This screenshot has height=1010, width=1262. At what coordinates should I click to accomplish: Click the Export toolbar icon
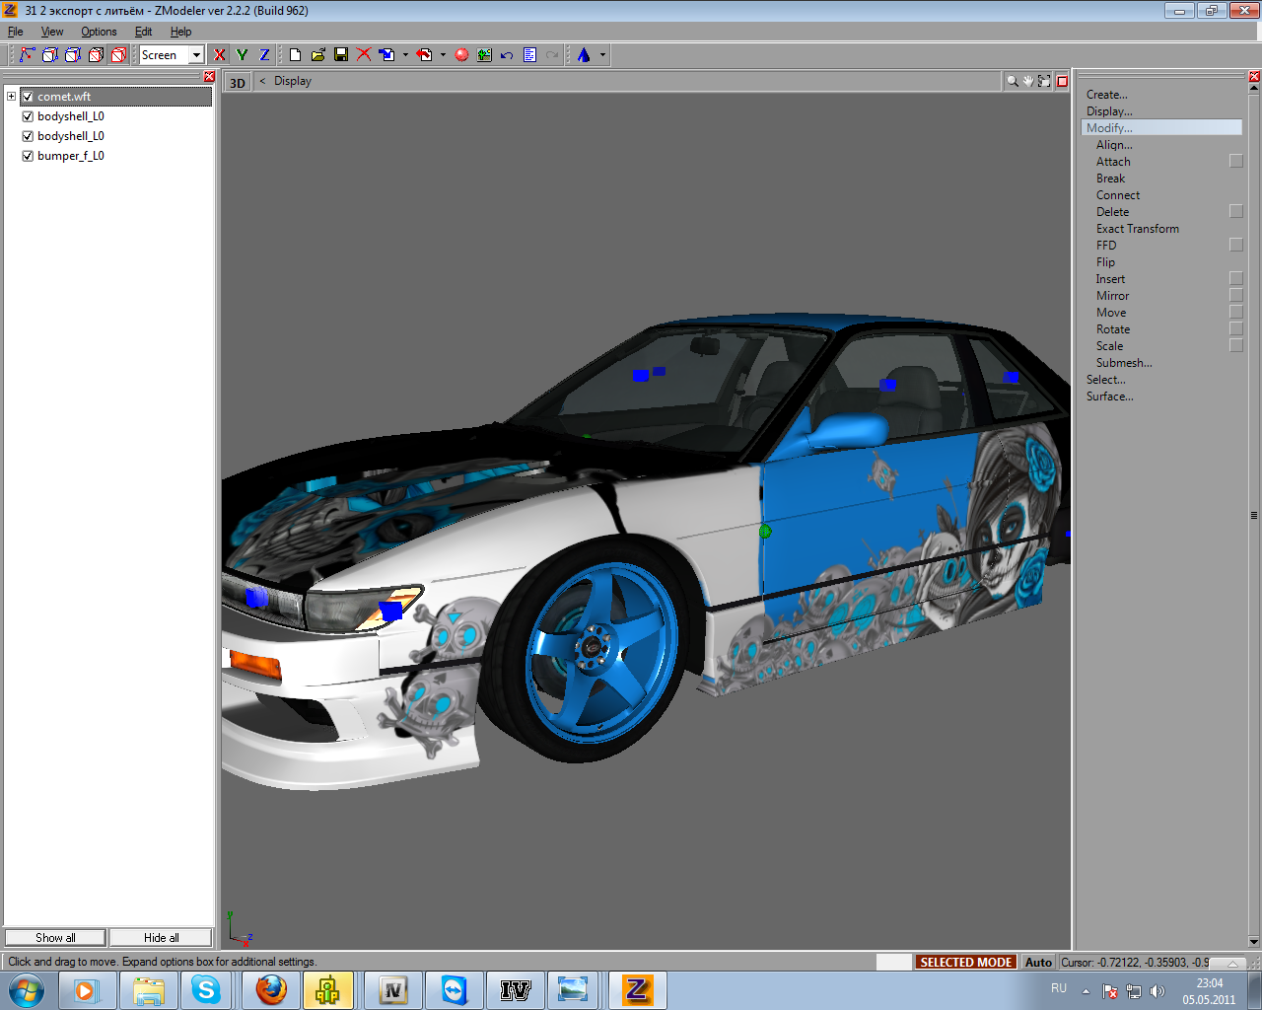tap(425, 55)
